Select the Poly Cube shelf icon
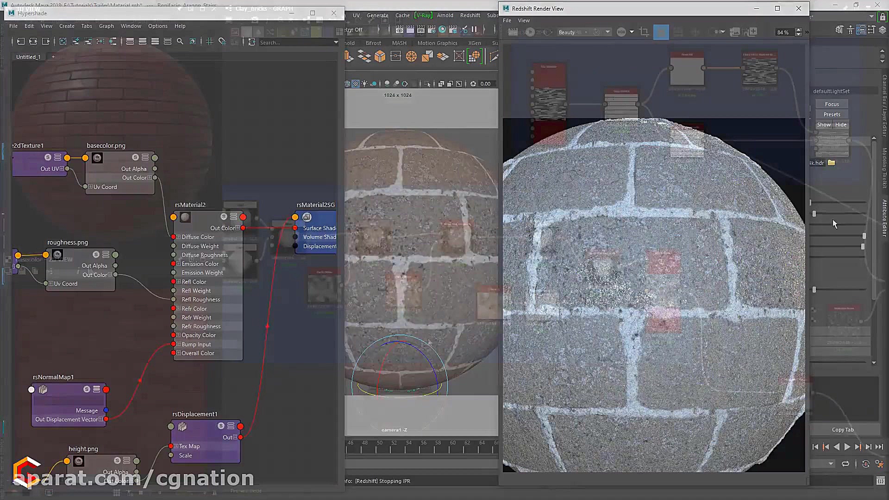Screen dimensions: 889x500 (x=380, y=56)
